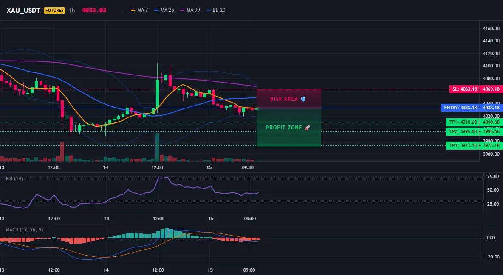
Task: Click the -20.00 MACD axis value
Action: click(492, 257)
